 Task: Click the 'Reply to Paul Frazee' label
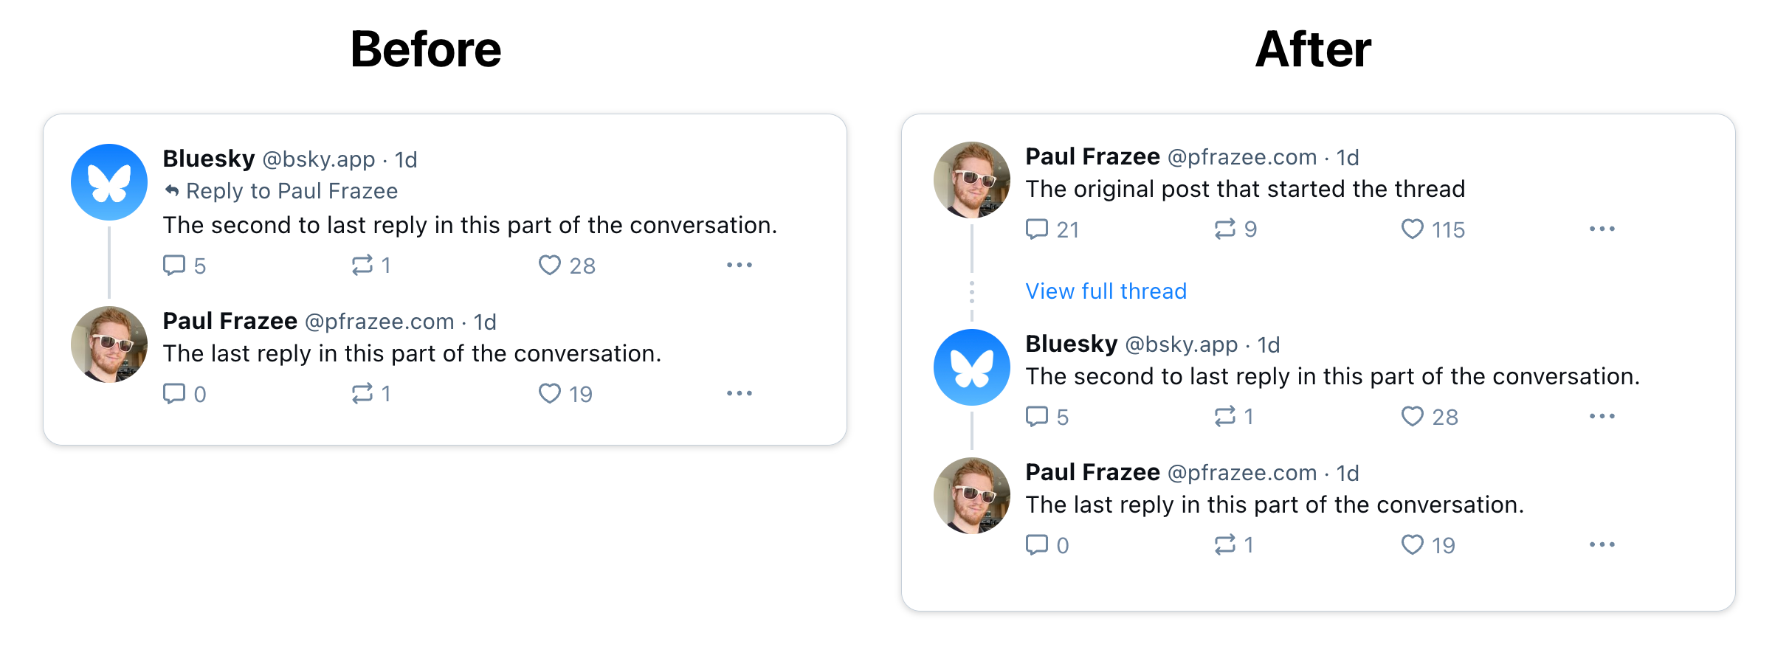tap(292, 190)
